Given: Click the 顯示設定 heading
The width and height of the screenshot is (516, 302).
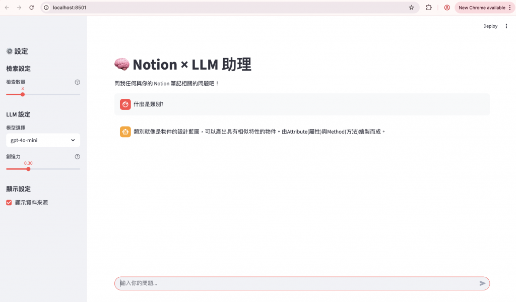Looking at the screenshot, I should coord(19,189).
